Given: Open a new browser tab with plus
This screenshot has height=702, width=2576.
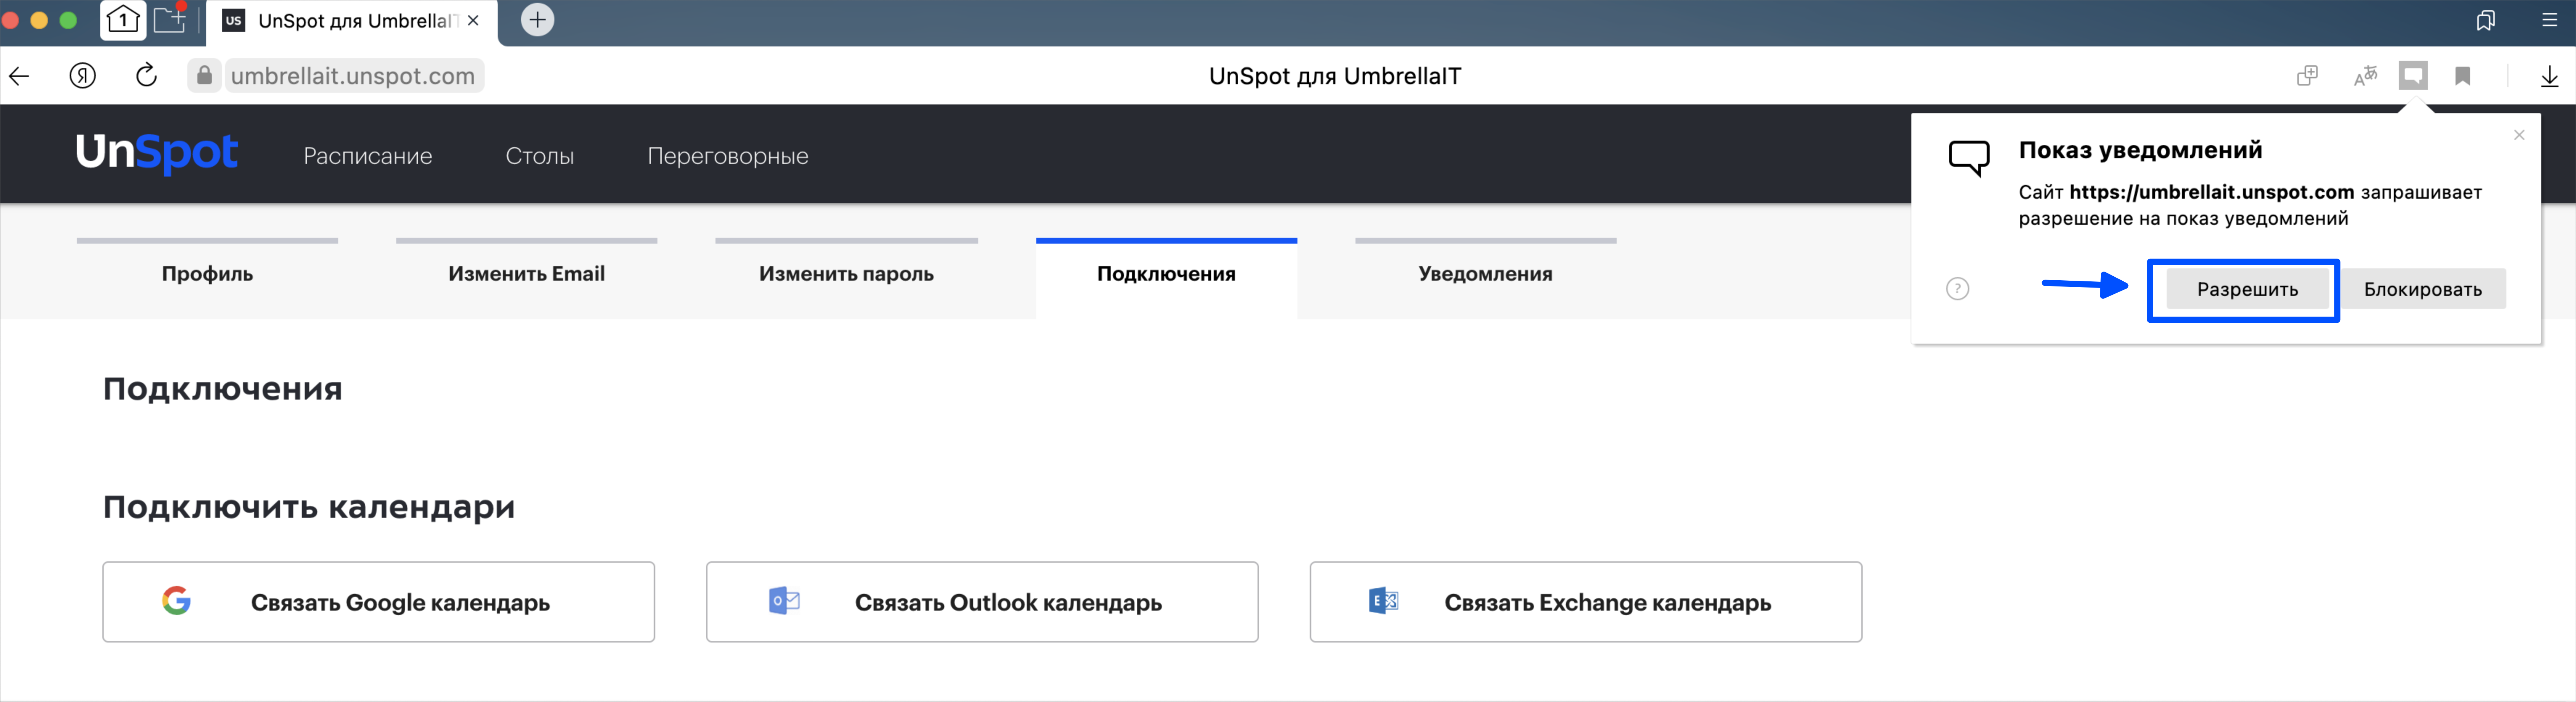Looking at the screenshot, I should pos(537,20).
